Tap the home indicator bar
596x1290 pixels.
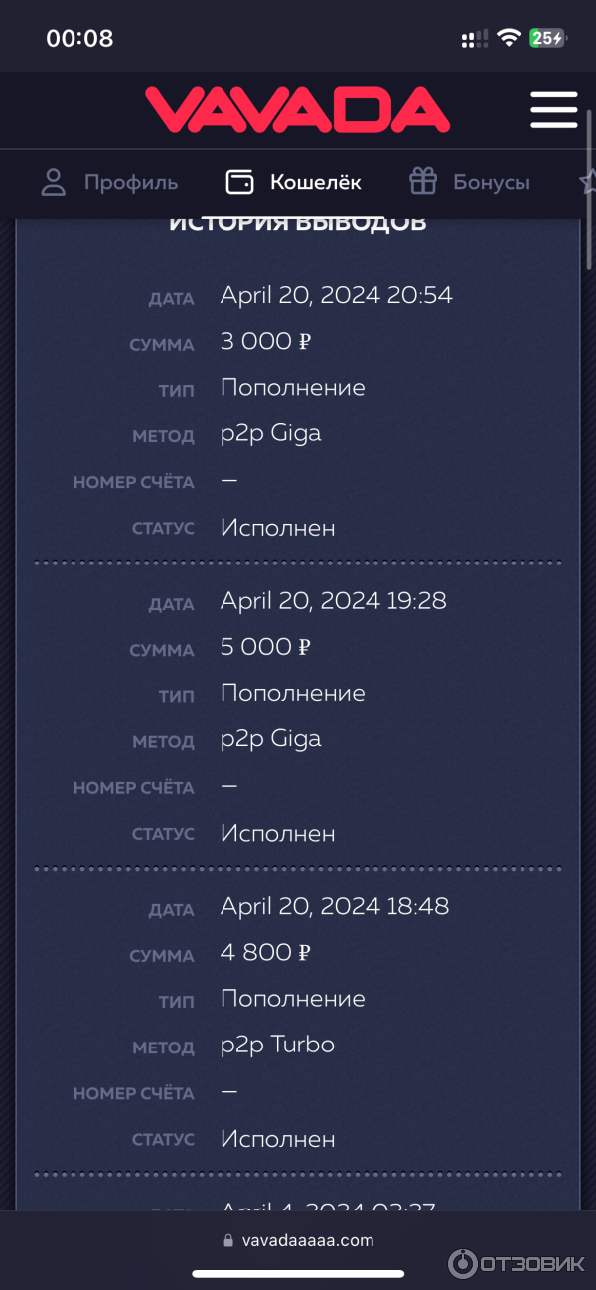pos(298,1274)
